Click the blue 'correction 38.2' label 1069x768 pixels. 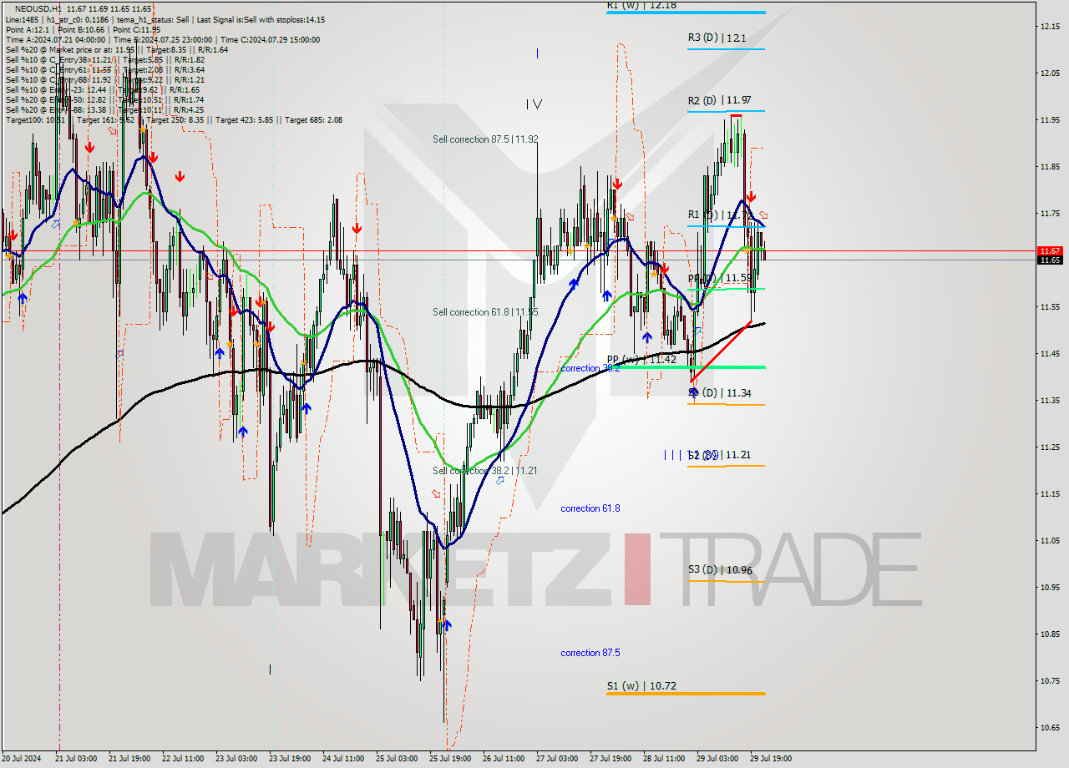590,368
